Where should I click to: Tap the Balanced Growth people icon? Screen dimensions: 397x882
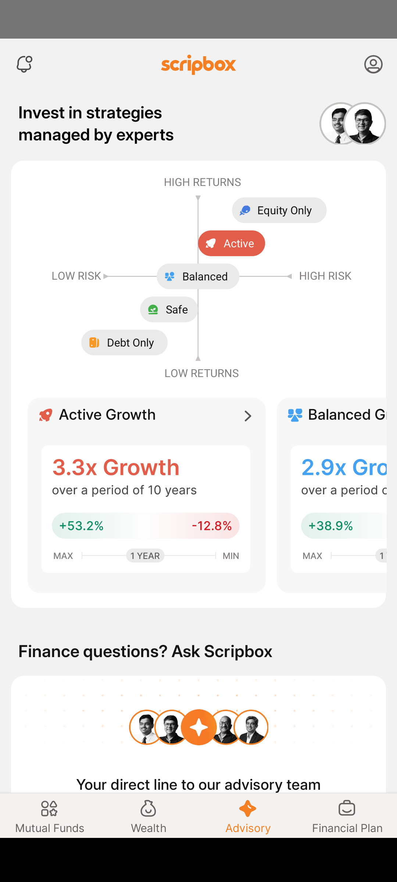pos(295,415)
